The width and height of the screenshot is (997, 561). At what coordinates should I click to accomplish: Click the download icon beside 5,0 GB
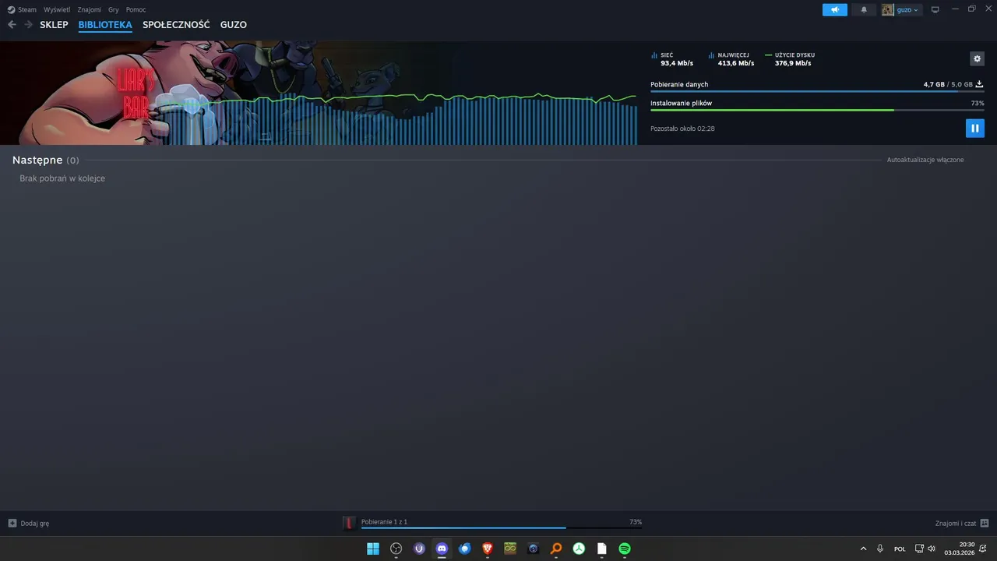pos(979,84)
